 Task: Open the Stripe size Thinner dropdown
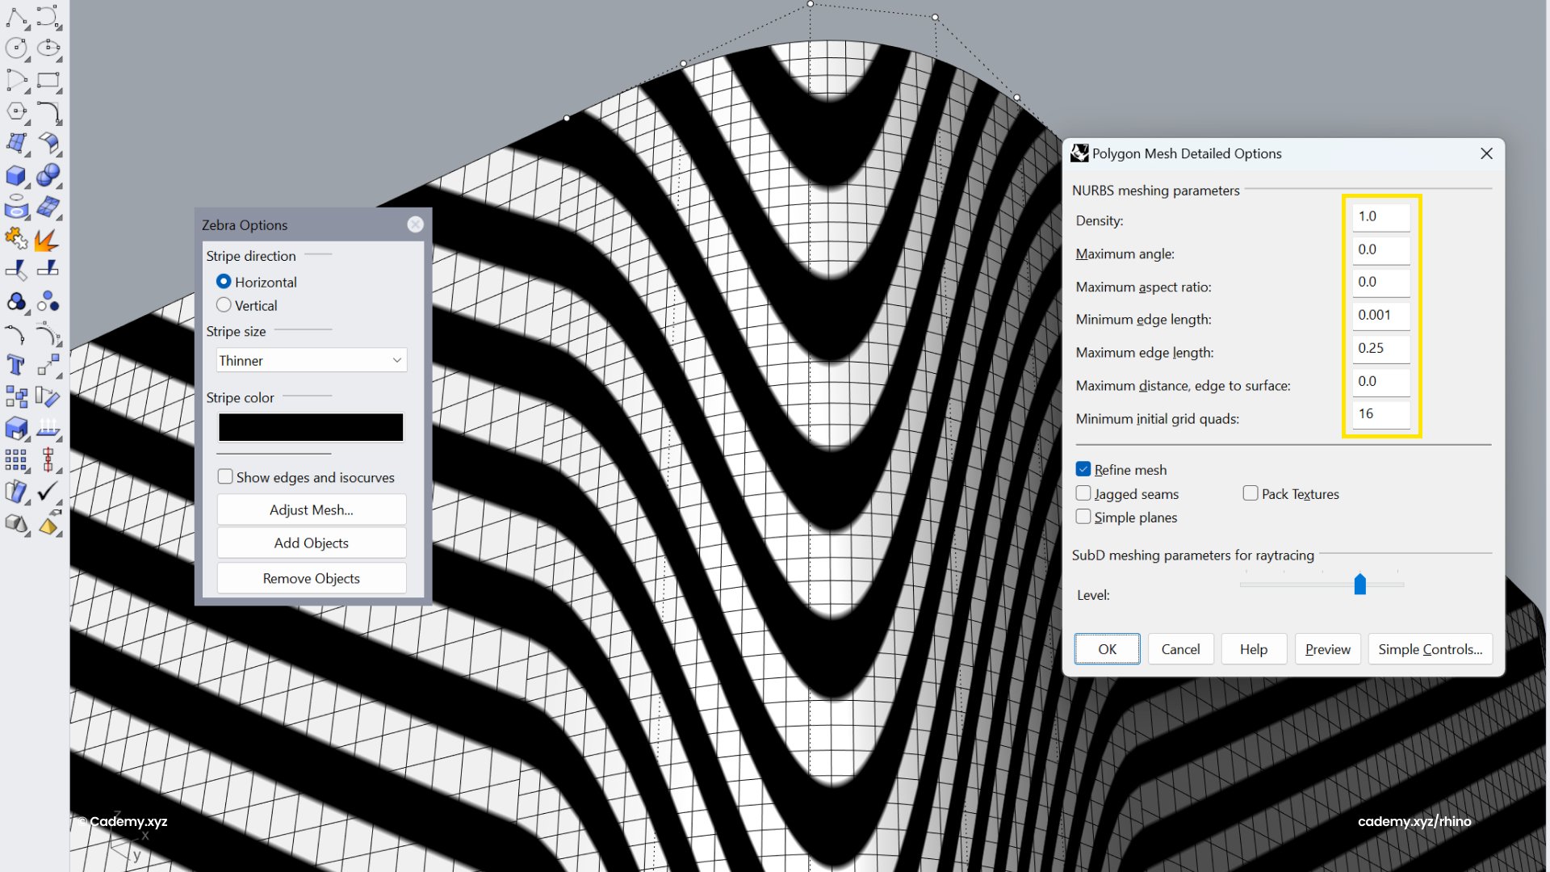coord(312,360)
